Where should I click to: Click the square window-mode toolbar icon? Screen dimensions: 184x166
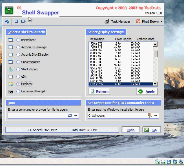click(16, 21)
